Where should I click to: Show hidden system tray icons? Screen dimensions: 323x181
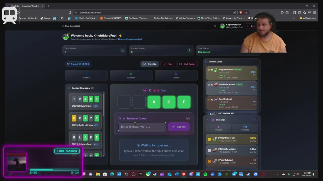278,174
